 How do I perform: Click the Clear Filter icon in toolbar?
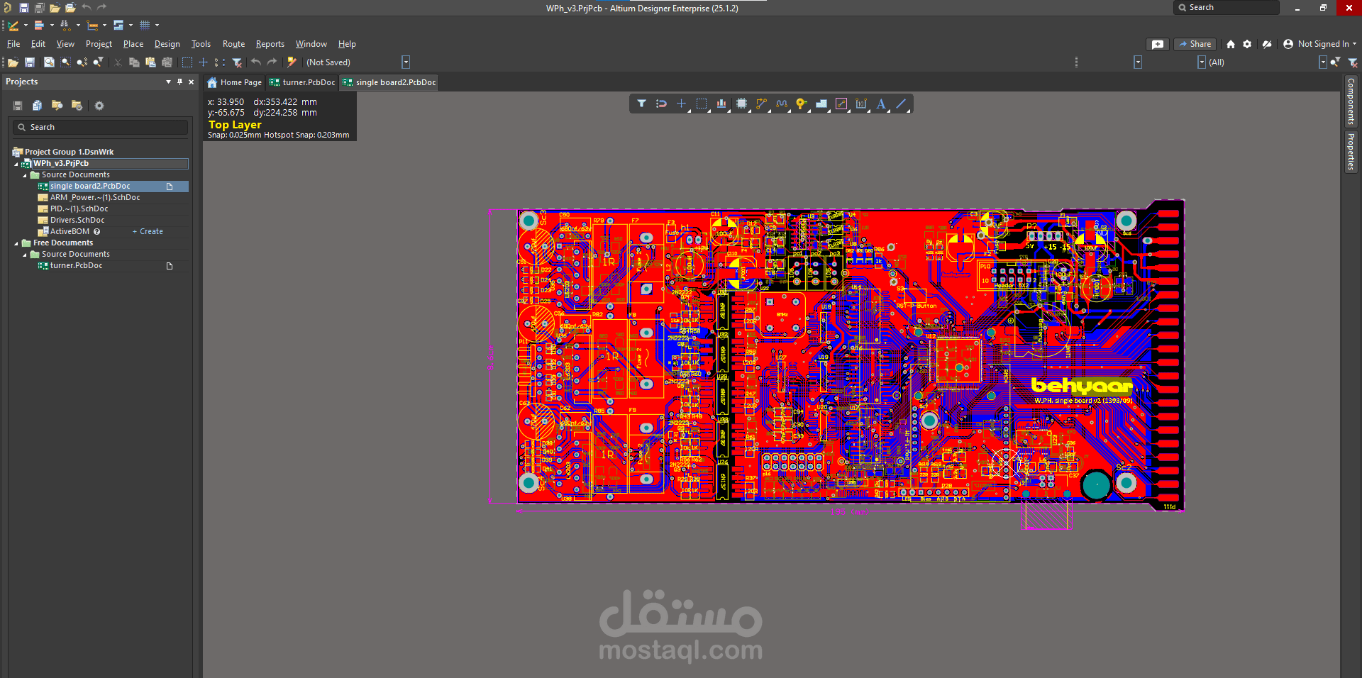[x=238, y=62]
